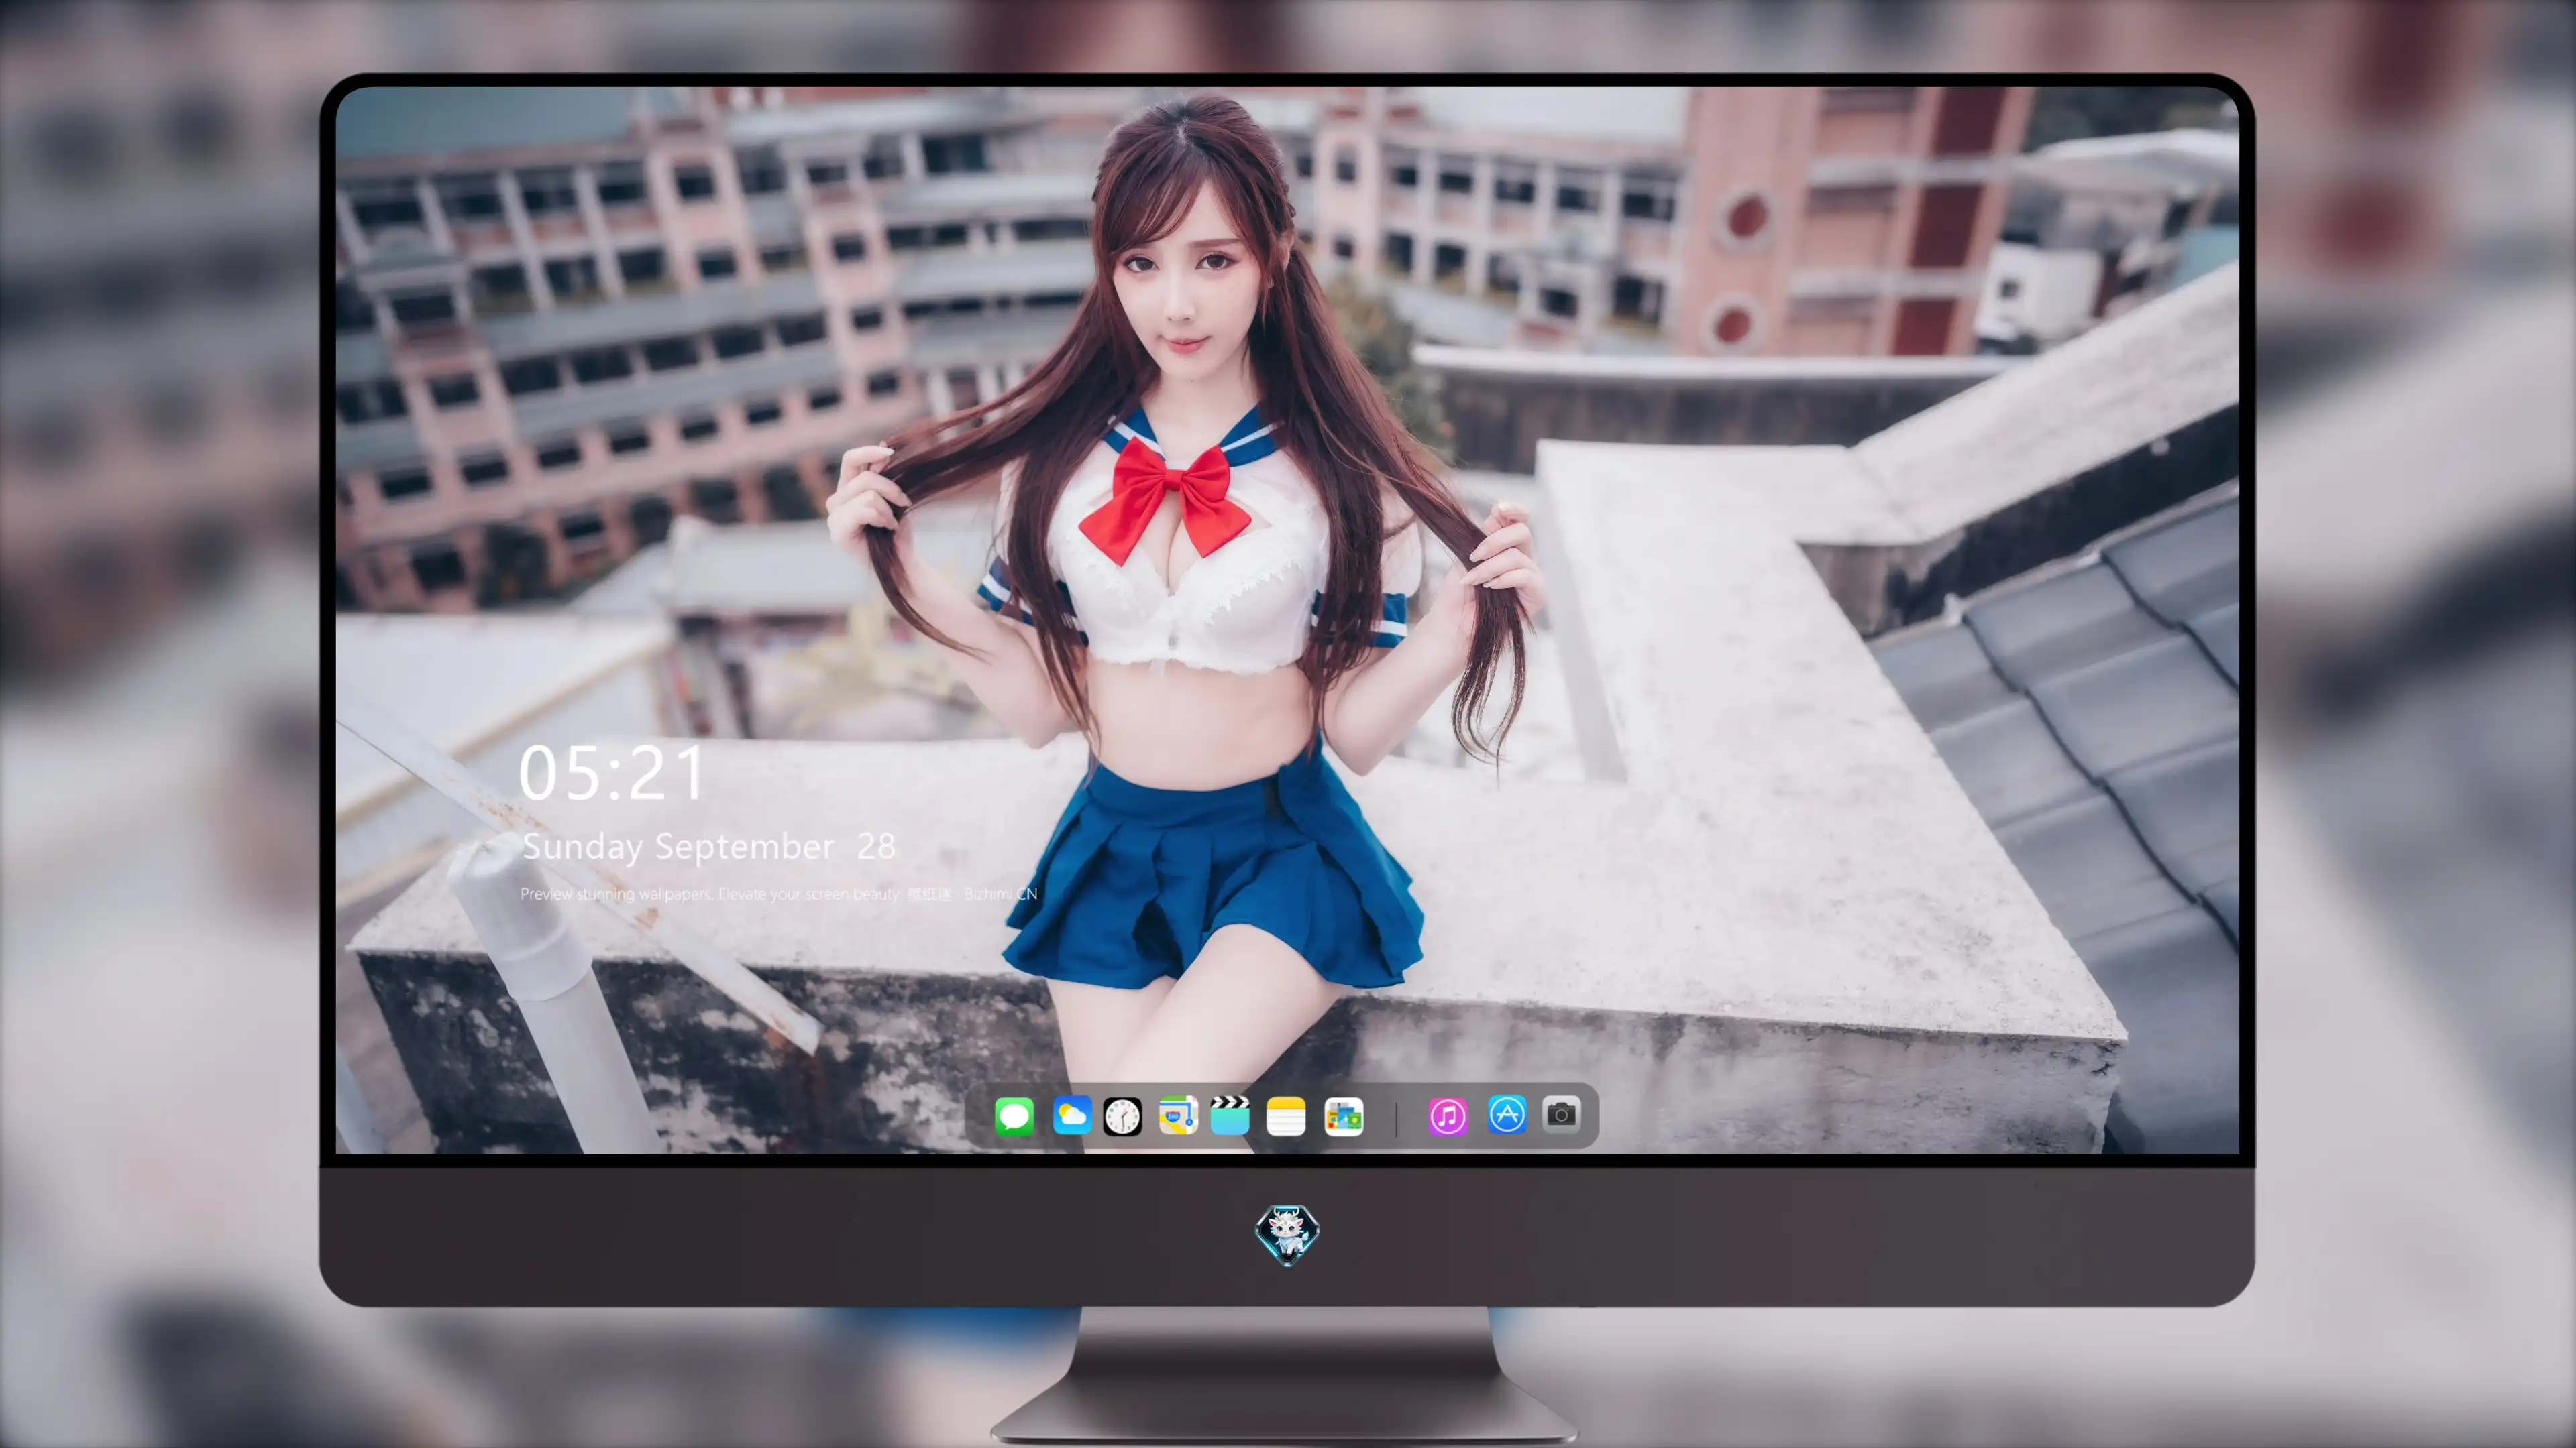Launch the pink iTunes music app

coord(1448,1115)
